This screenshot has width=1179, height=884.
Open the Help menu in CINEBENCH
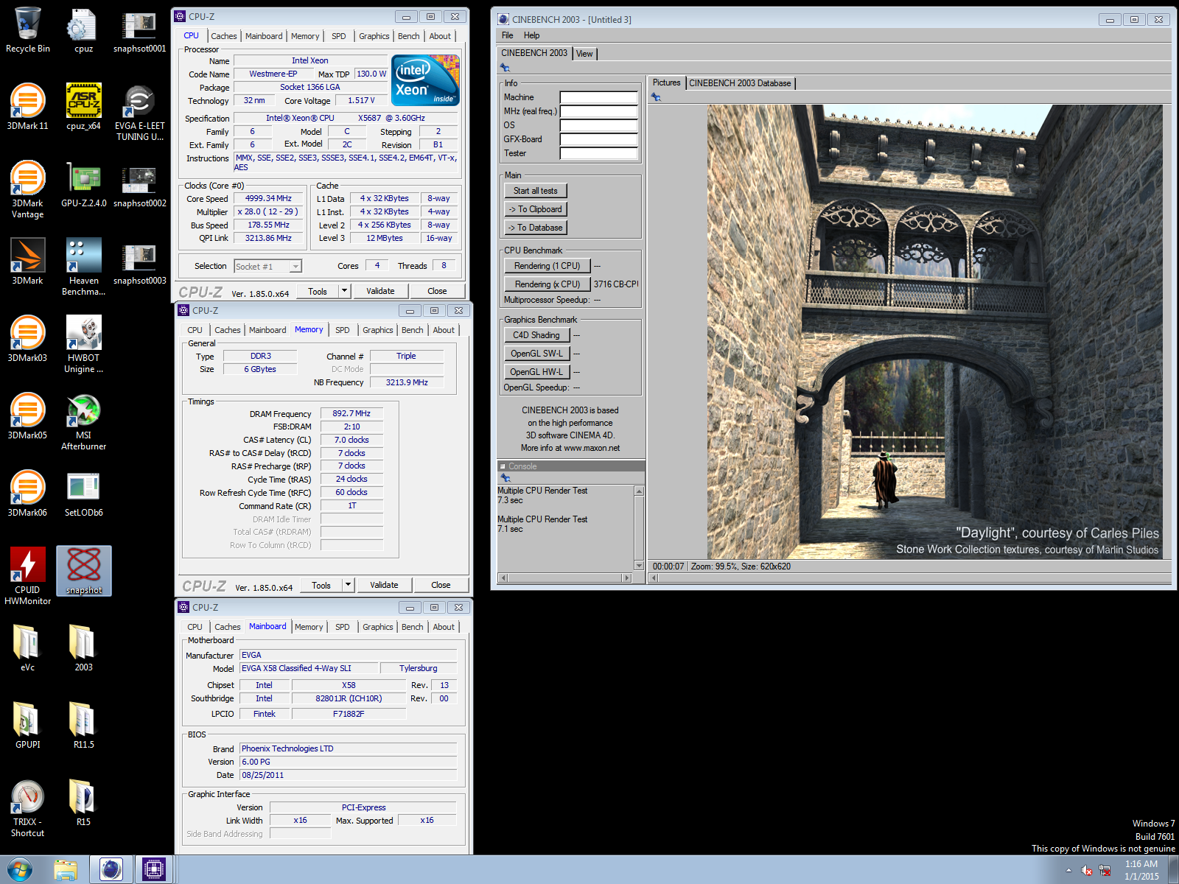tap(532, 35)
